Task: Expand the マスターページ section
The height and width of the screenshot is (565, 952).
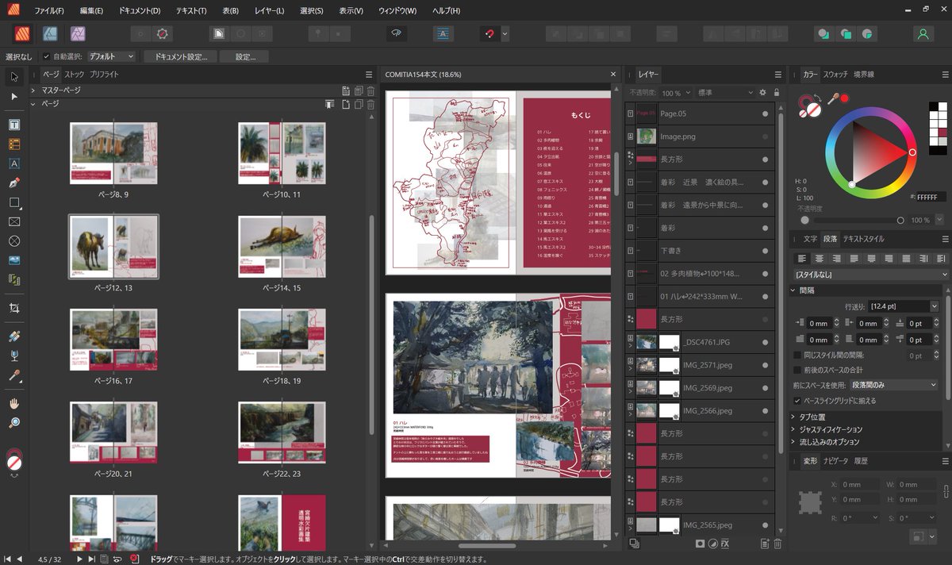Action: point(33,90)
